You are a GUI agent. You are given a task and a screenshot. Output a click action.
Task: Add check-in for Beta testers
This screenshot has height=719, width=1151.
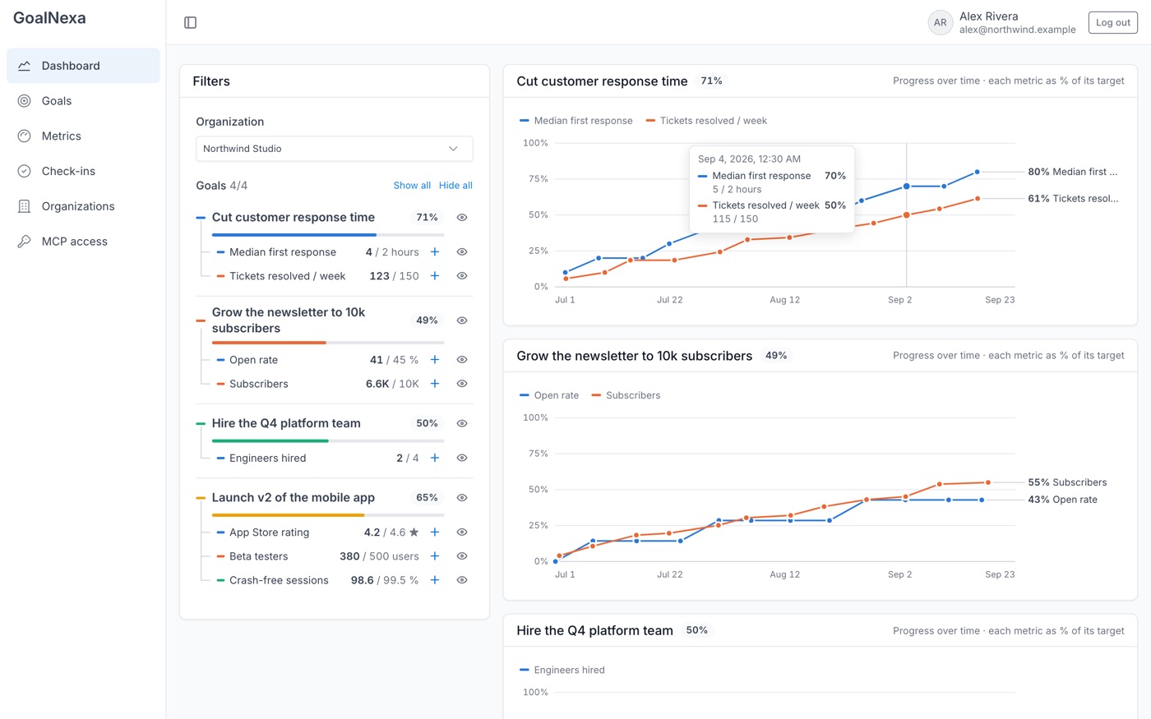[435, 556]
